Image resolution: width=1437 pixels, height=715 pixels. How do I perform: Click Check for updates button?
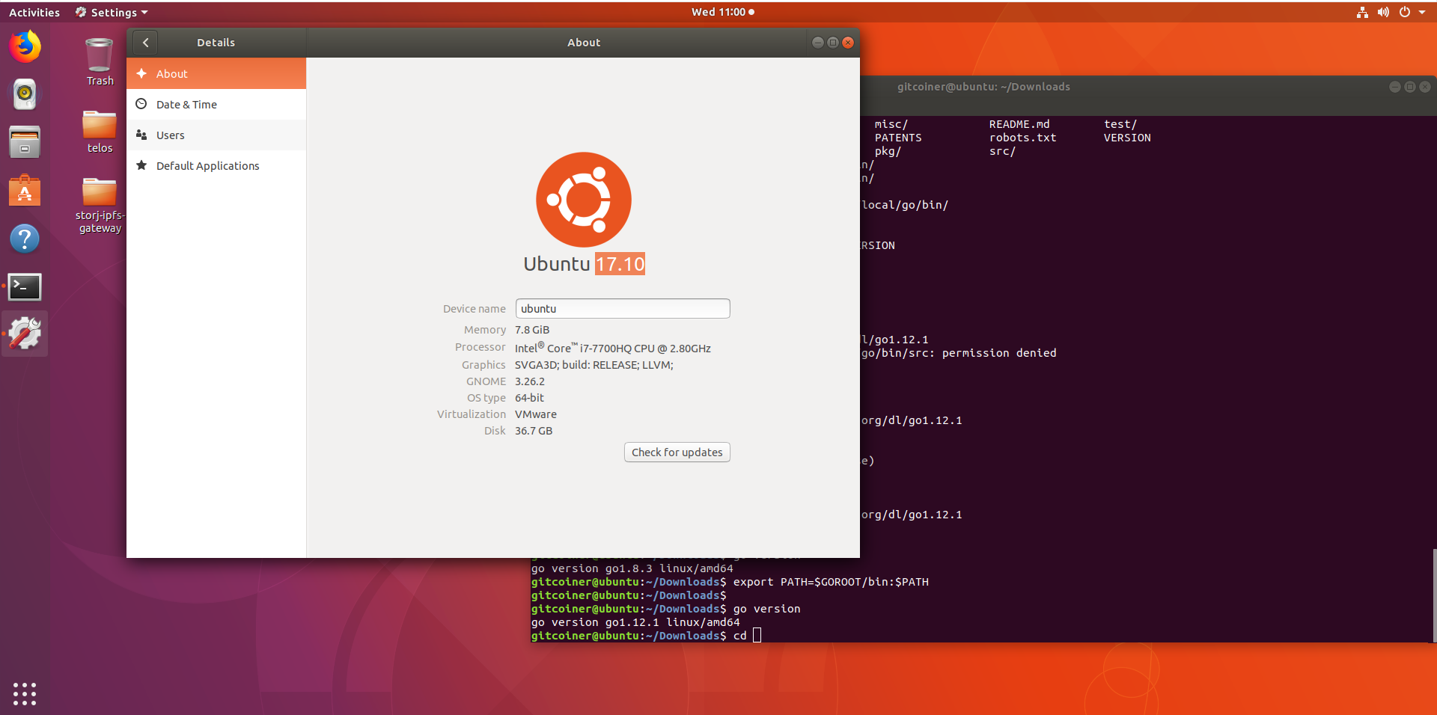(x=677, y=452)
